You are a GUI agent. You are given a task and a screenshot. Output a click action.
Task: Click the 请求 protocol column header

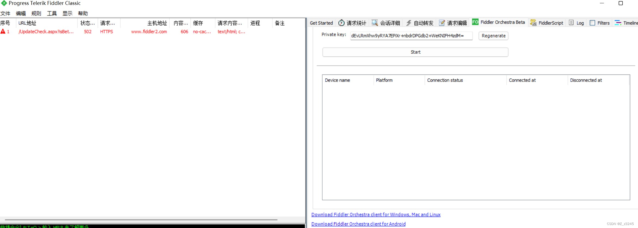[109, 23]
